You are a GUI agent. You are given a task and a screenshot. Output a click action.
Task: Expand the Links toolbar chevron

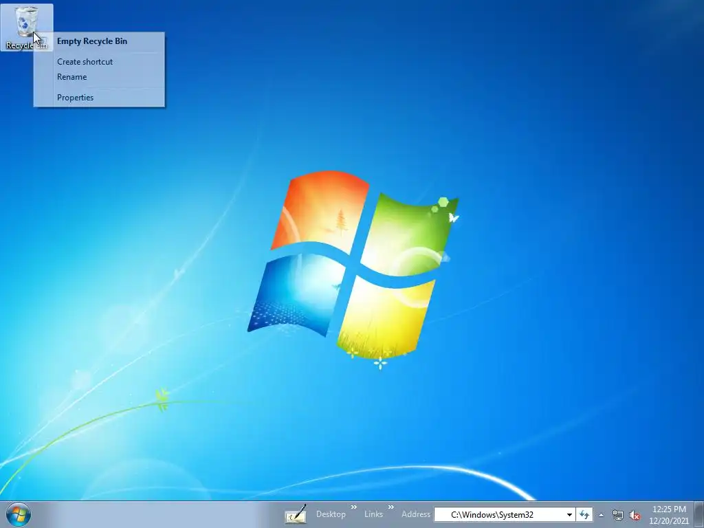(391, 507)
